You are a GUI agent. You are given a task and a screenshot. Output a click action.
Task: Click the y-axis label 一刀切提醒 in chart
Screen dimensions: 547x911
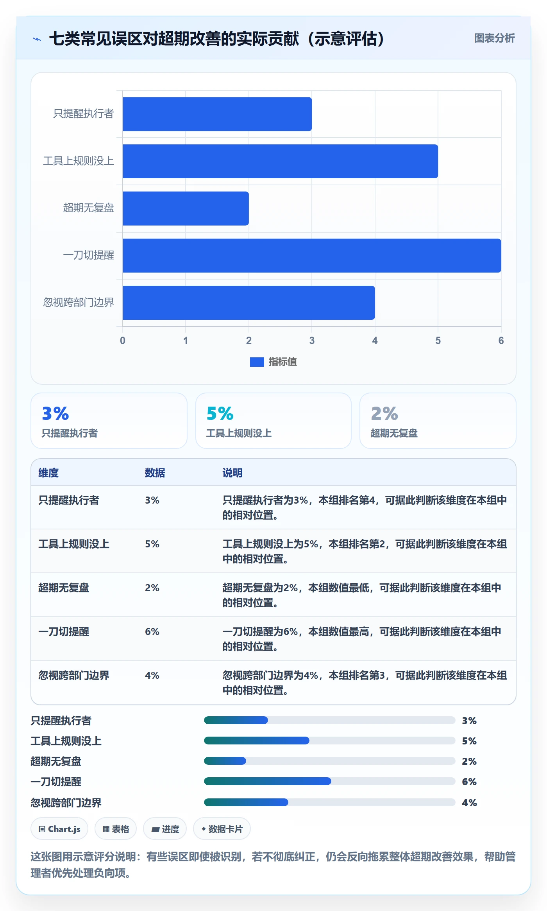click(x=89, y=255)
